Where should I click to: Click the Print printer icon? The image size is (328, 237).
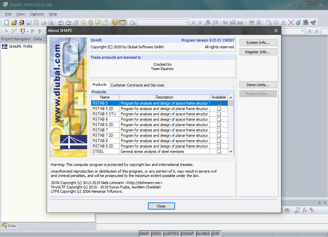pos(44,22)
